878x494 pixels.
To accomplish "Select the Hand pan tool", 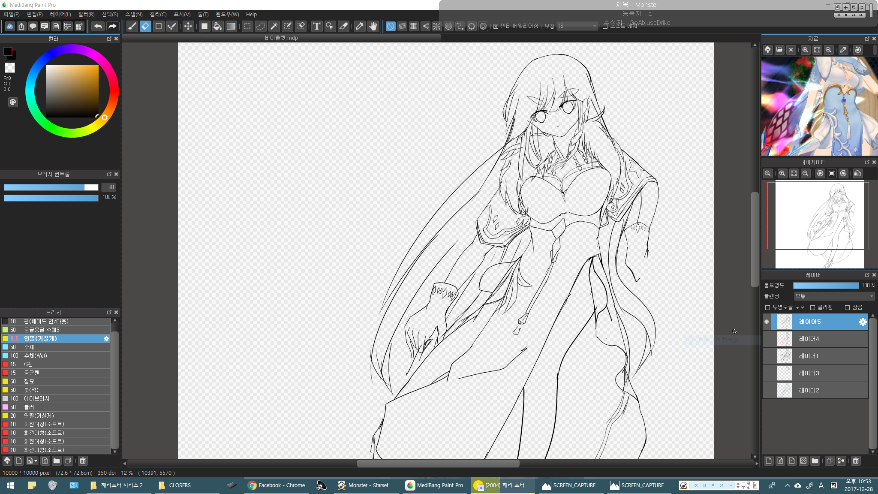I will pos(373,27).
